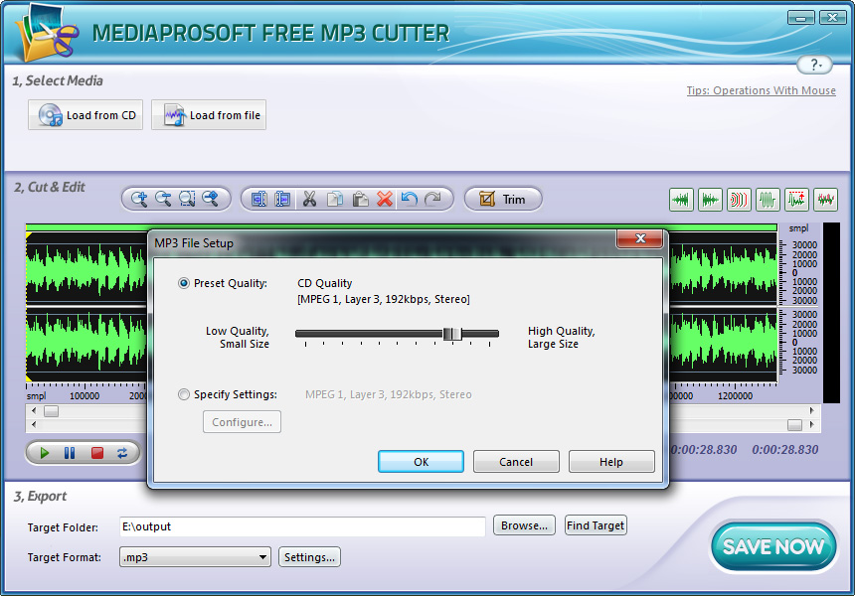The height and width of the screenshot is (596, 855).
Task: Click the paste clipboard icon
Action: coord(360,200)
